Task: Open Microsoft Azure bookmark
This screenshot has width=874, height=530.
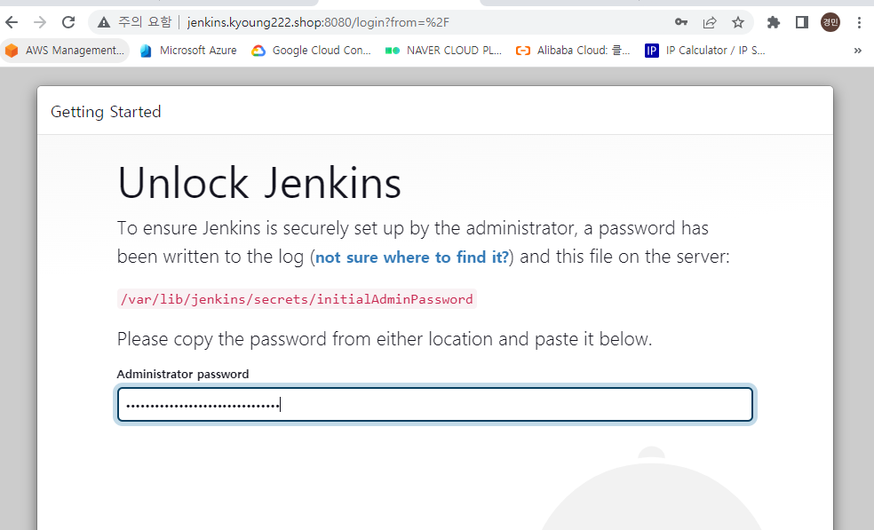Action: 188,50
